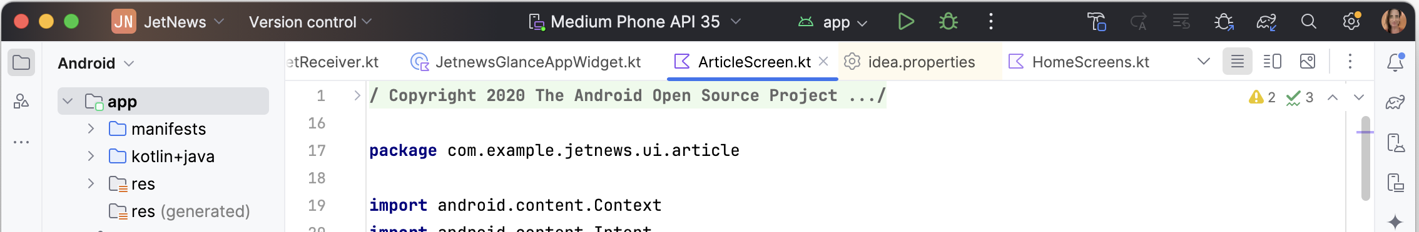This screenshot has width=1419, height=232.
Task: Sync project with the Gradle elephant icon
Action: [1266, 22]
